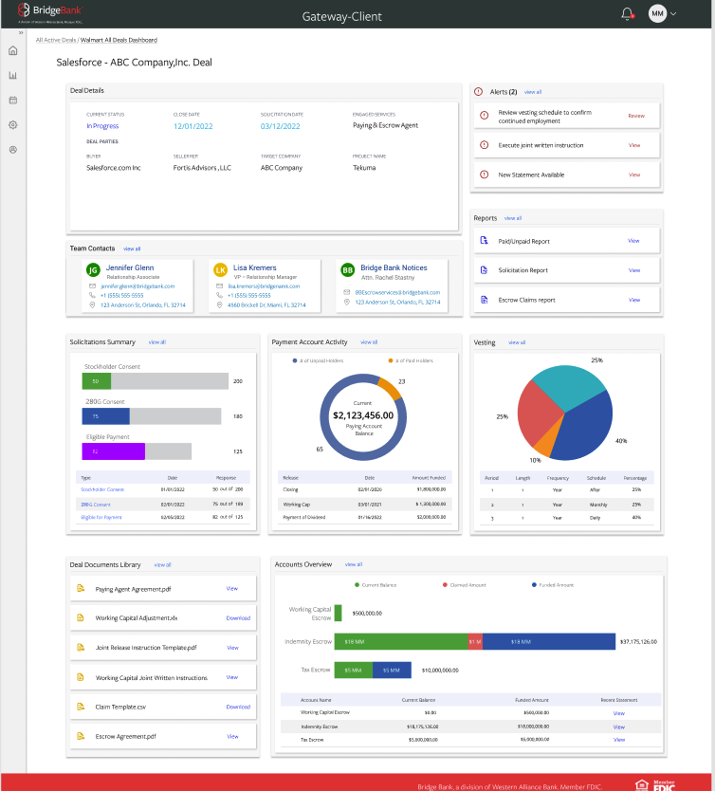The image size is (715, 791).
Task: Open the calendar icon in the sidebar
Action: pos(13,100)
